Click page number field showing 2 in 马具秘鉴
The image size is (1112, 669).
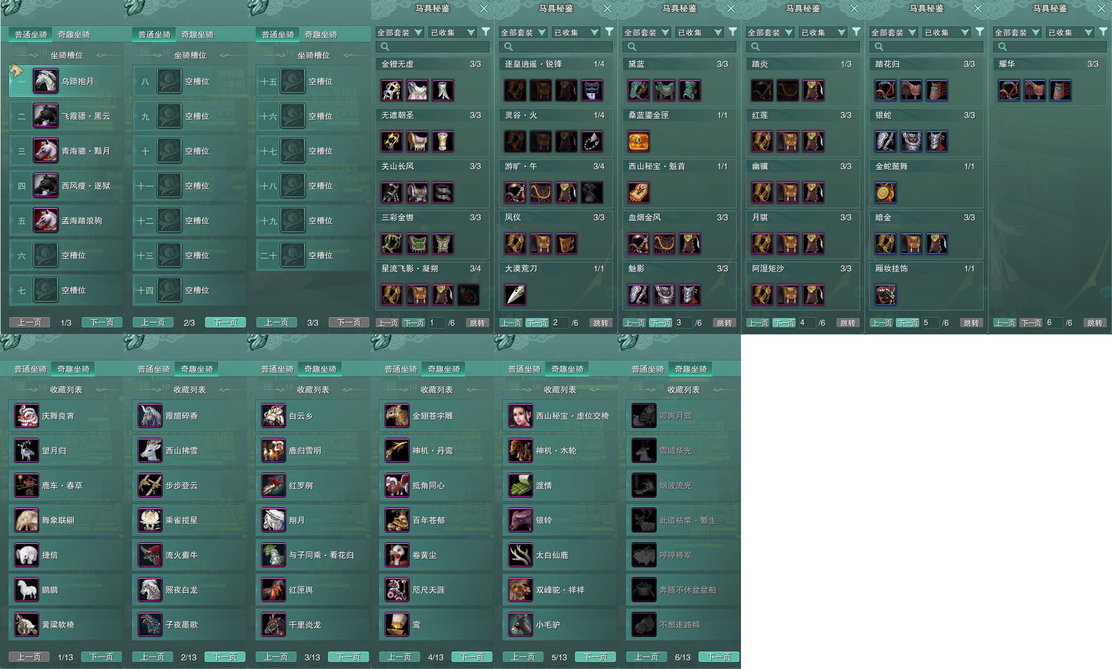point(559,323)
